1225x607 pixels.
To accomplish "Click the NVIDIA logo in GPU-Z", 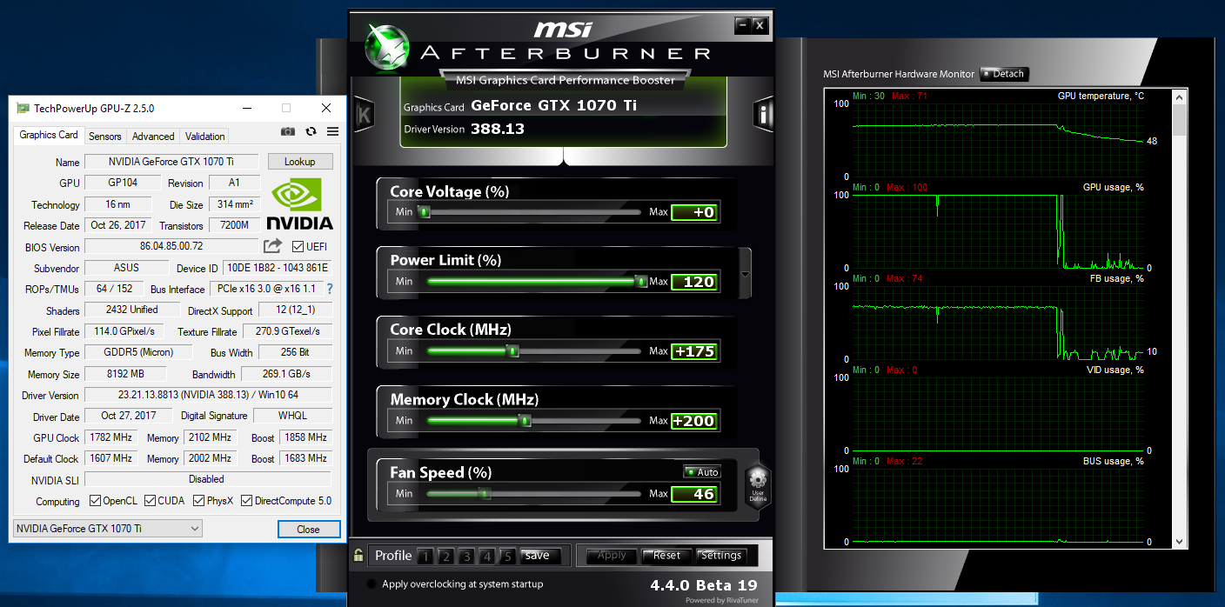I will point(299,203).
